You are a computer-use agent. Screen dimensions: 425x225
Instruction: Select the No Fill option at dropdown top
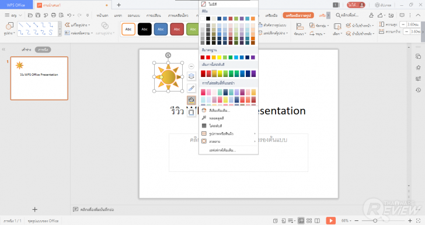coord(228,4)
